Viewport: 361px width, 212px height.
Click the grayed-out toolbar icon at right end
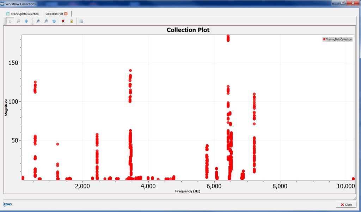(x=81, y=21)
